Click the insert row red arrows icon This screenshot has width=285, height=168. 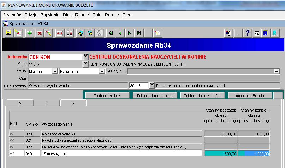[60, 33]
